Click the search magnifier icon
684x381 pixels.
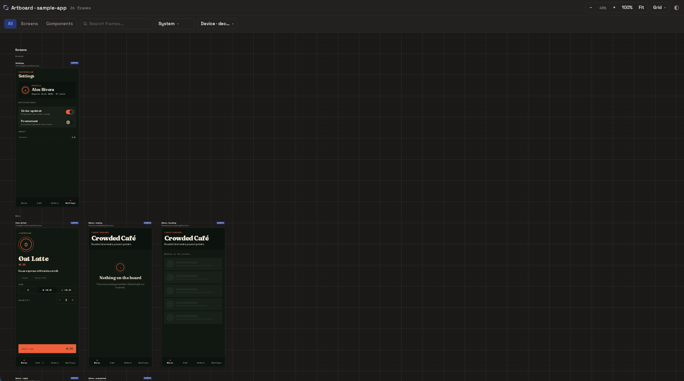click(x=85, y=24)
